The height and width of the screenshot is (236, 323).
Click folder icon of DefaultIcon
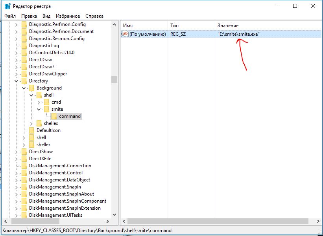coord(32,130)
